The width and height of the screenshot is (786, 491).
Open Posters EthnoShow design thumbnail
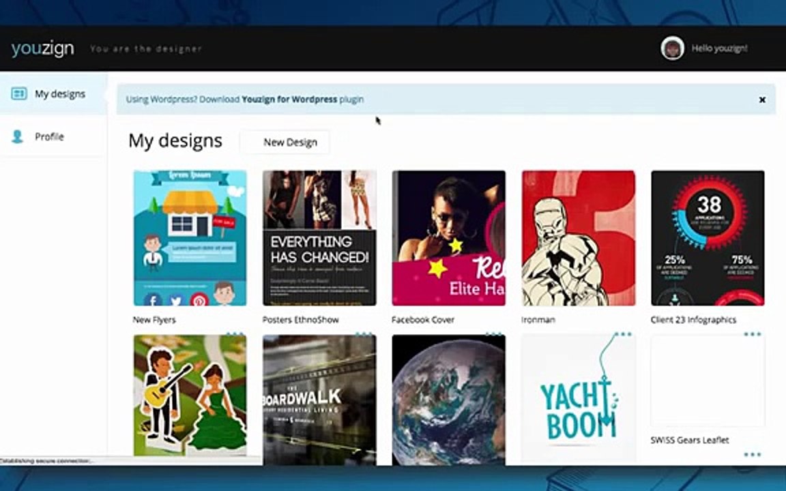pos(319,238)
